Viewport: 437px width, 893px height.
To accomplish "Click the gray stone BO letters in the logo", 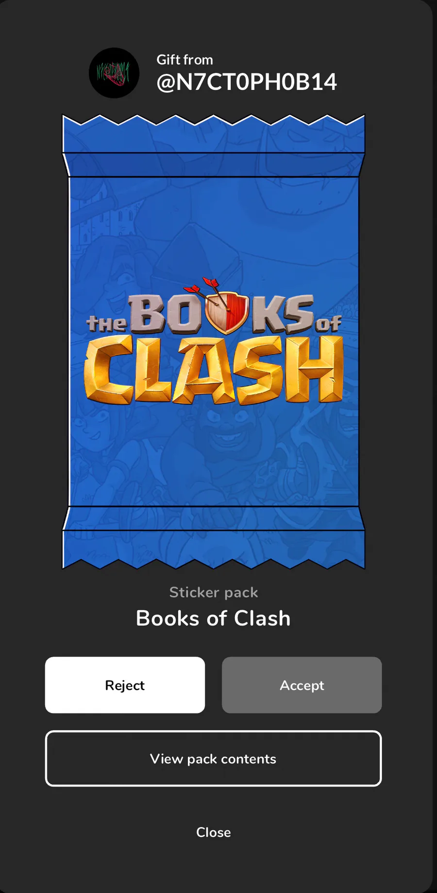I will pyautogui.click(x=164, y=314).
